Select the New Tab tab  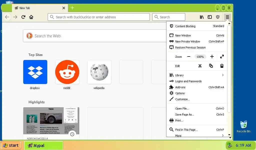pos(40,8)
